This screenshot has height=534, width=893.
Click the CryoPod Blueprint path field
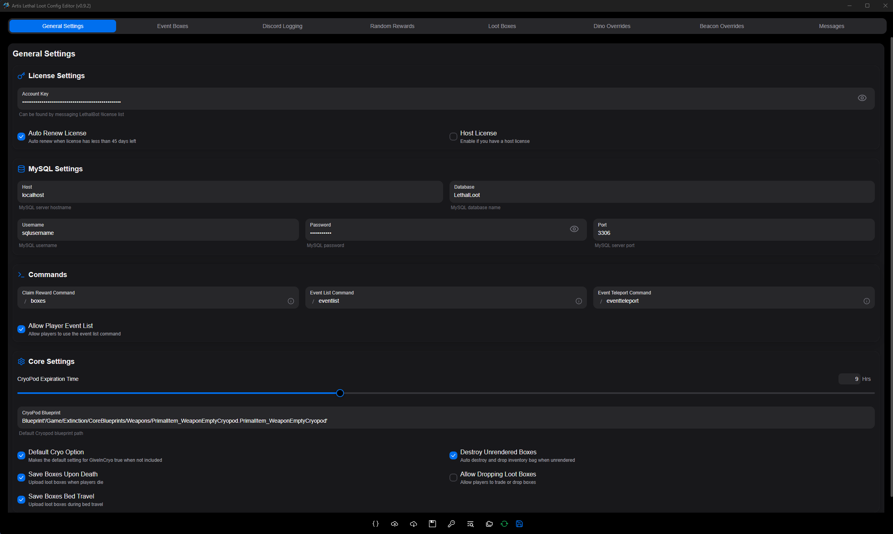446,418
